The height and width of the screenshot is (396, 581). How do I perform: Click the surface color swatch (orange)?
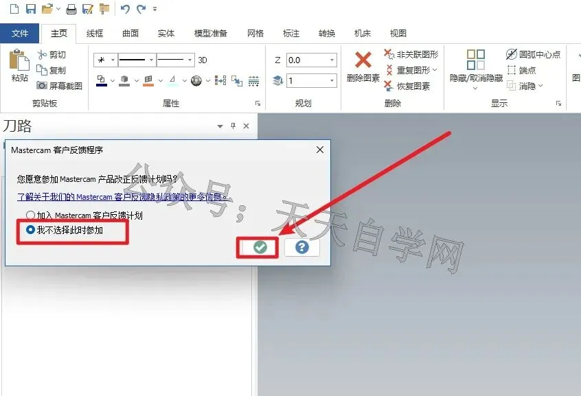coord(148,80)
